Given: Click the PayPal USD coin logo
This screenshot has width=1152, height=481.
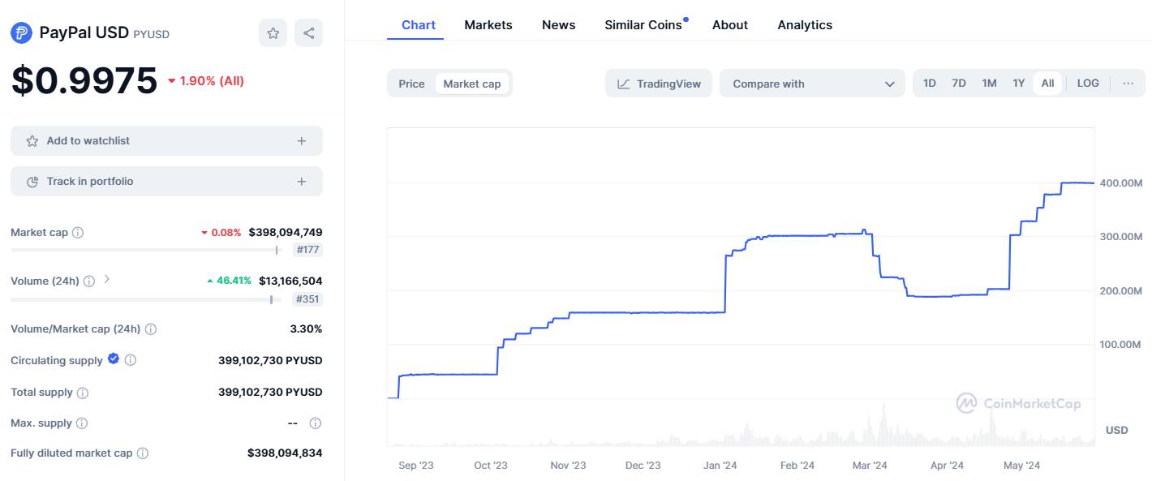Looking at the screenshot, I should click(x=21, y=32).
